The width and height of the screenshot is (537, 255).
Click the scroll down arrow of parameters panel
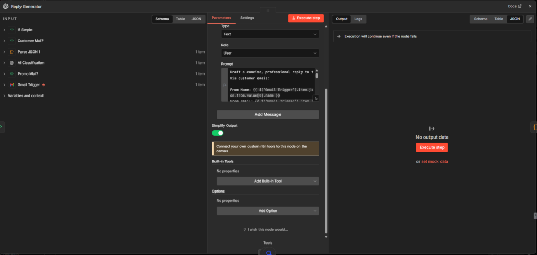(326, 237)
